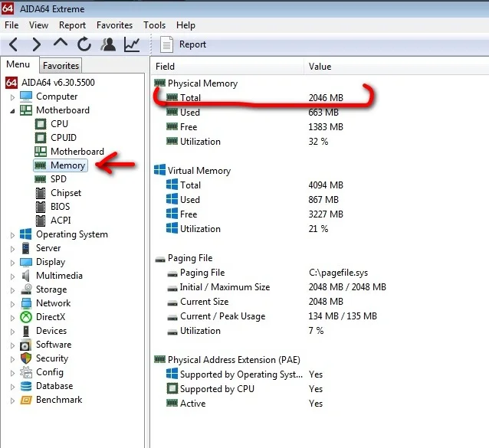Click the Chipset chip icon

point(41,193)
